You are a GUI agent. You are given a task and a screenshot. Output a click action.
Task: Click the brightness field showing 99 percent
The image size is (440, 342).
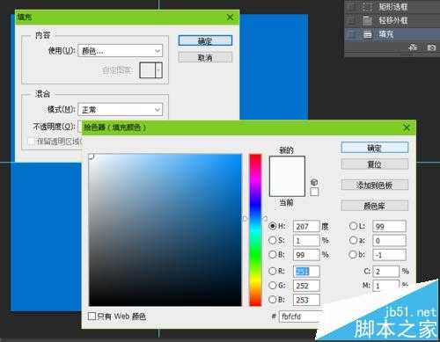306,255
